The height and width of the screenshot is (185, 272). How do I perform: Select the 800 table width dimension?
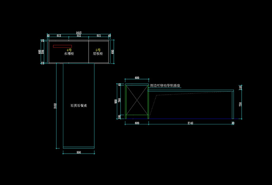(x=78, y=153)
